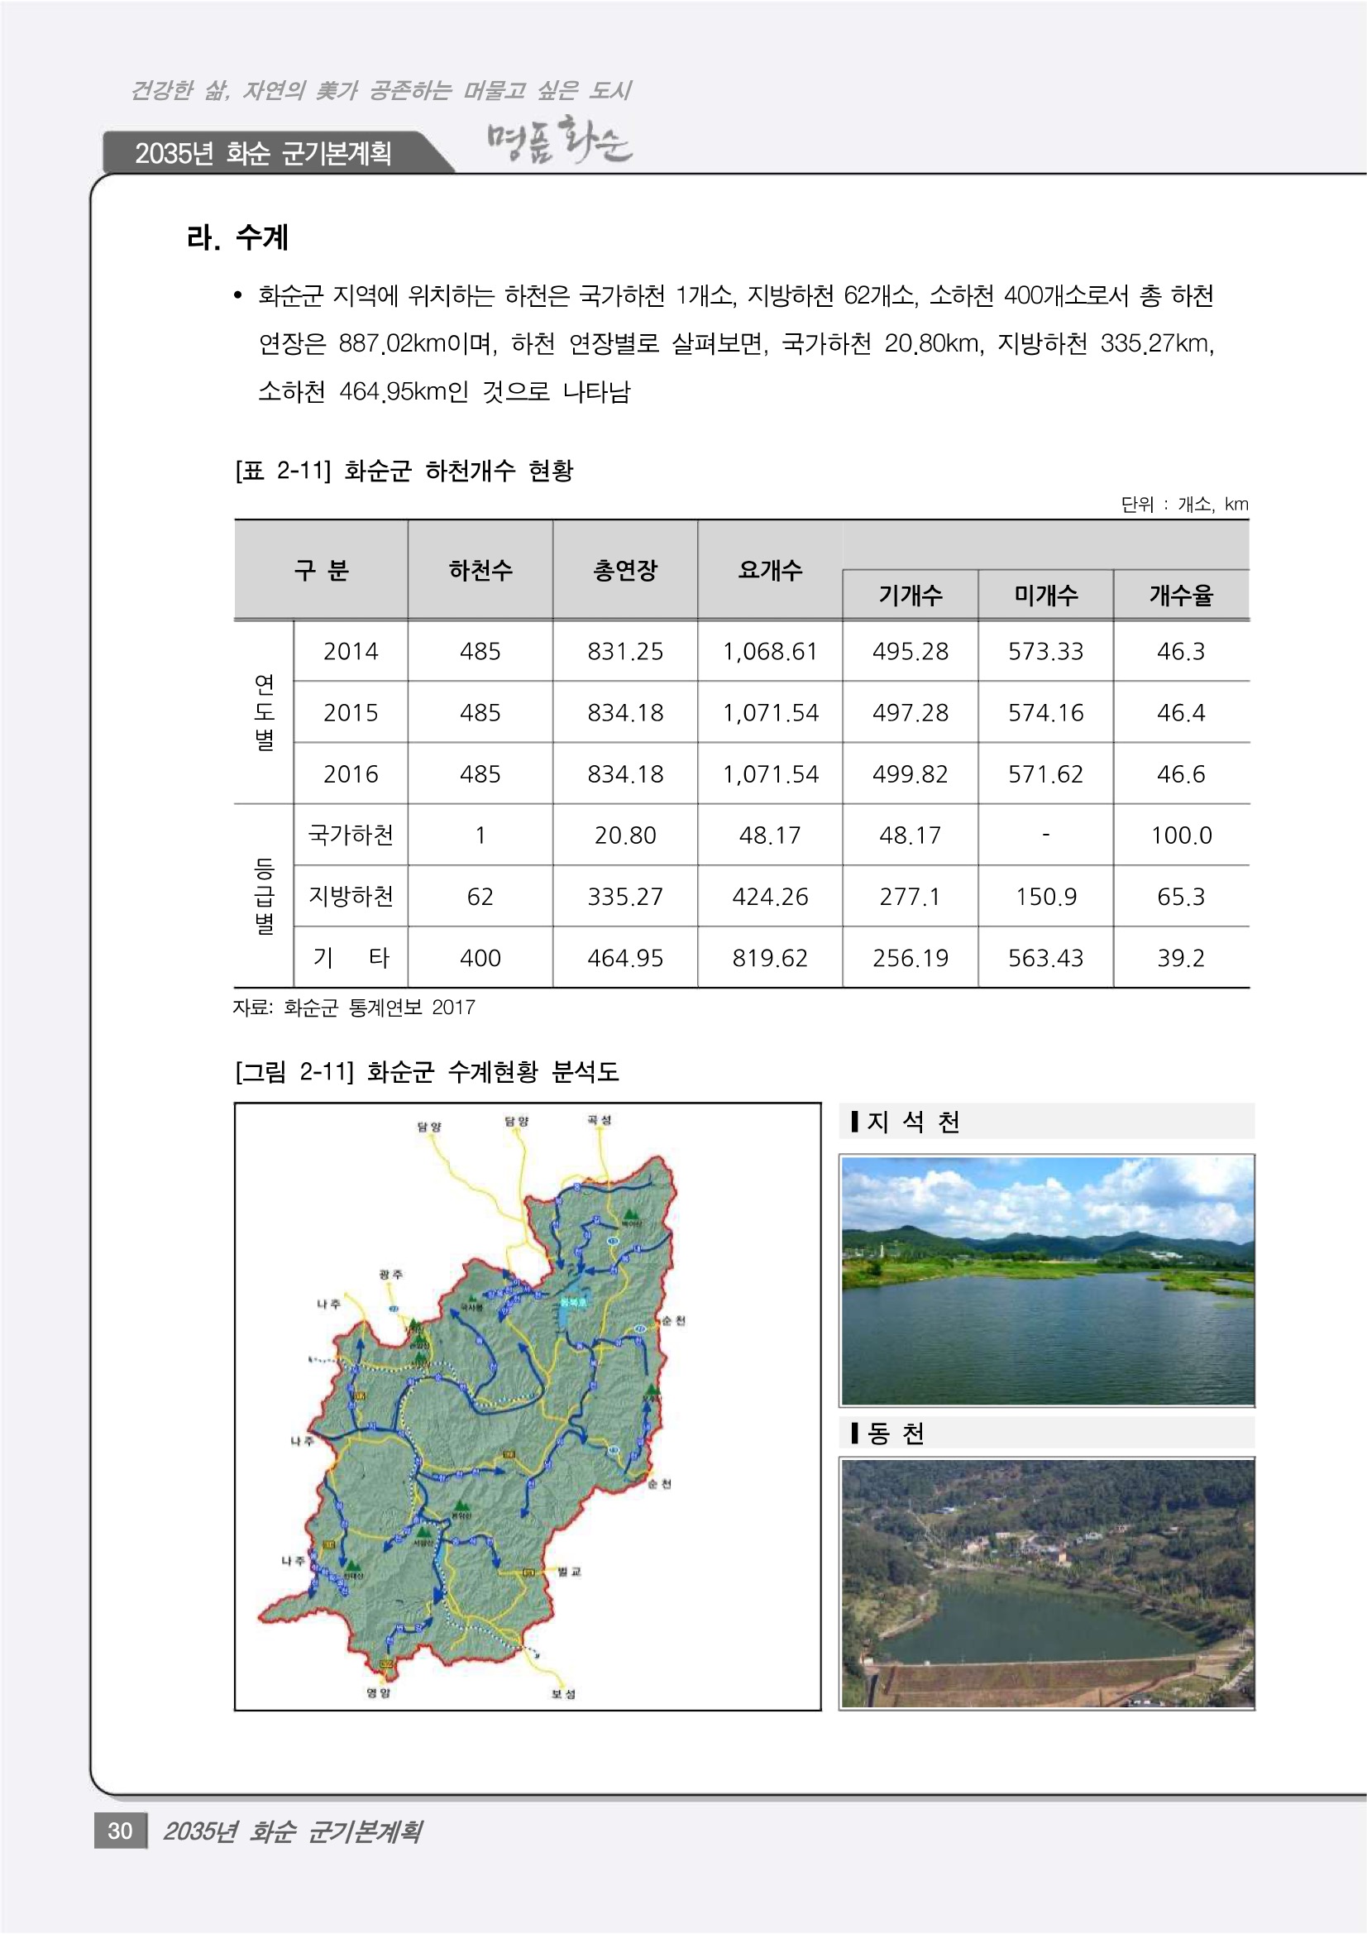Image resolution: width=1367 pixels, height=1934 pixels.
Task: Select footer title '2035년 화순 군기본계획' beside page number
Action: click(292, 1831)
